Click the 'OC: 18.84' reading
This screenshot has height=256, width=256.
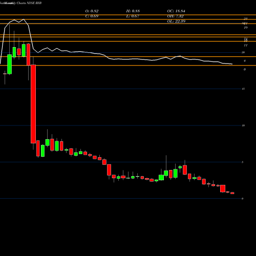pyautogui.click(x=176, y=11)
